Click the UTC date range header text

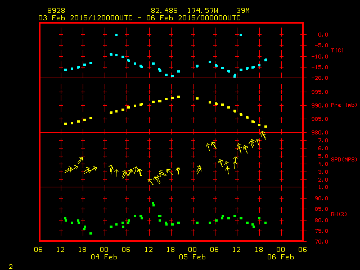[139, 18]
